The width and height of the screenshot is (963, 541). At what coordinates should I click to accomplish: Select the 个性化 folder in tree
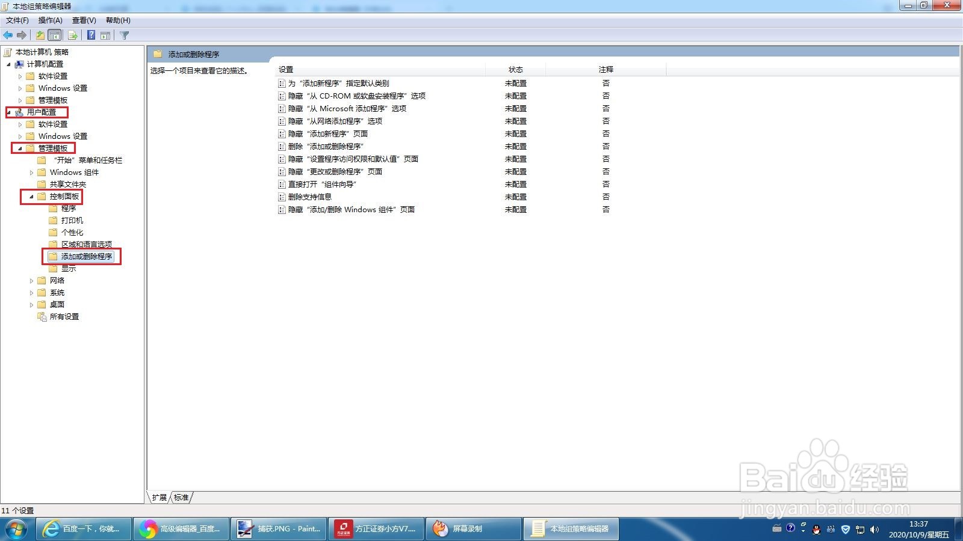(x=72, y=233)
